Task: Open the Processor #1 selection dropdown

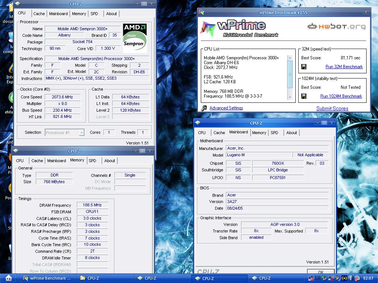Action: point(82,133)
